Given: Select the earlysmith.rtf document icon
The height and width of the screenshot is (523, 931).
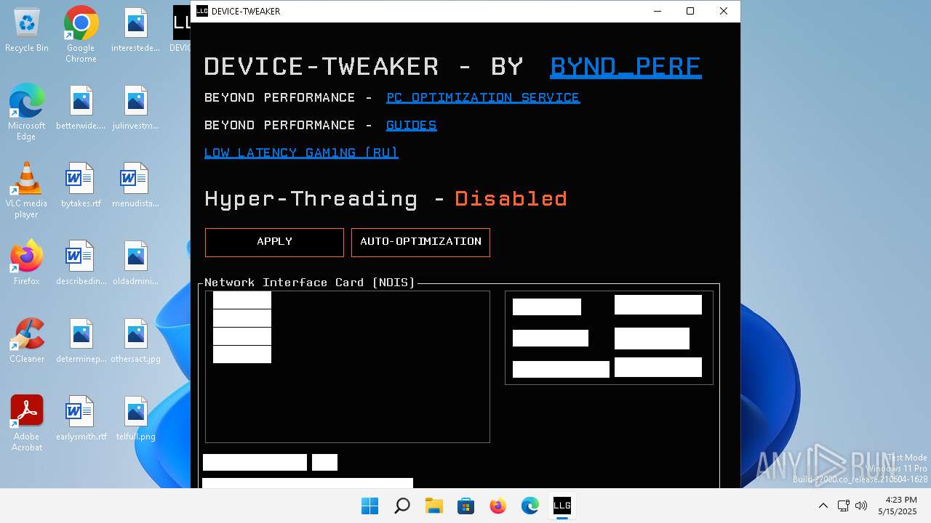Looking at the screenshot, I should pos(81,418).
